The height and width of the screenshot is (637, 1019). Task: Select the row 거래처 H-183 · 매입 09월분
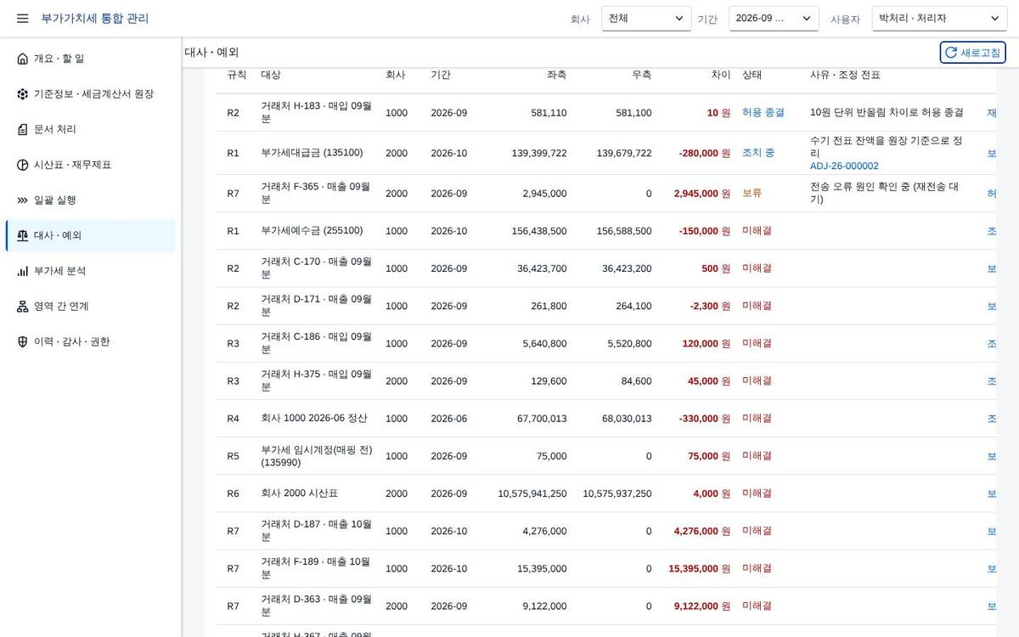coord(605,112)
